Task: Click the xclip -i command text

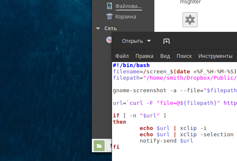Action: pyautogui.click(x=193, y=128)
